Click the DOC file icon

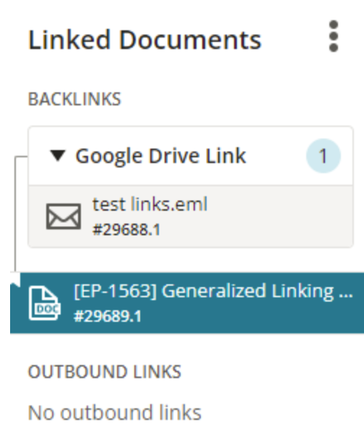[x=45, y=303]
